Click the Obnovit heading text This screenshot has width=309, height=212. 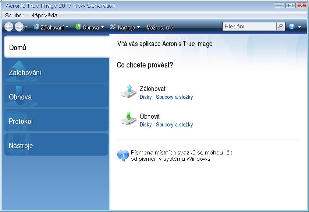pyautogui.click(x=150, y=117)
